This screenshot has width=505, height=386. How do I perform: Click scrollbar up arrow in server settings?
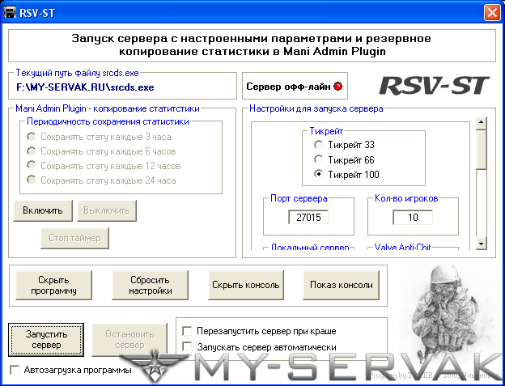coord(482,123)
